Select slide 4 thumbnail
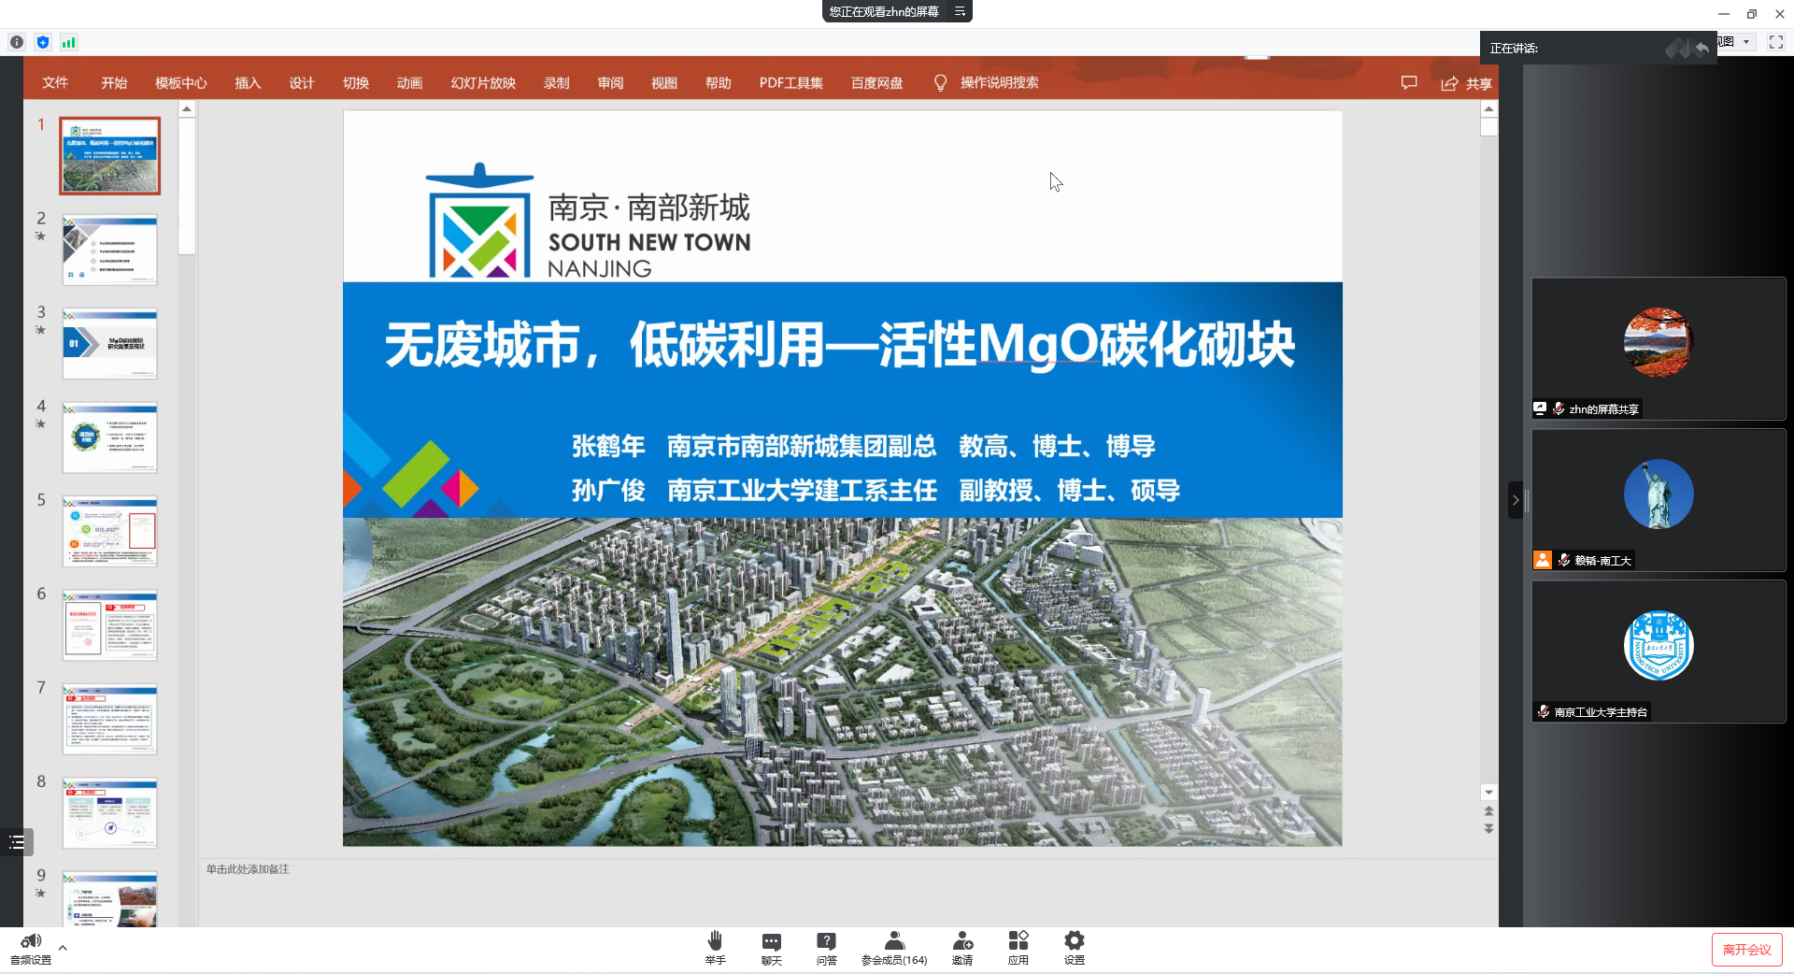Screen dimensions: 1794x974 110,437
